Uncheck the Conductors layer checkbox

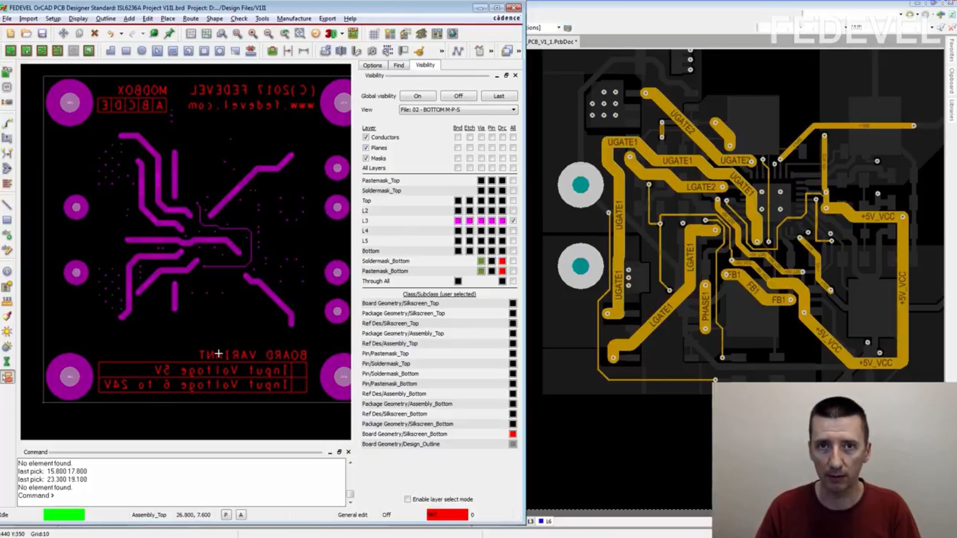(366, 137)
